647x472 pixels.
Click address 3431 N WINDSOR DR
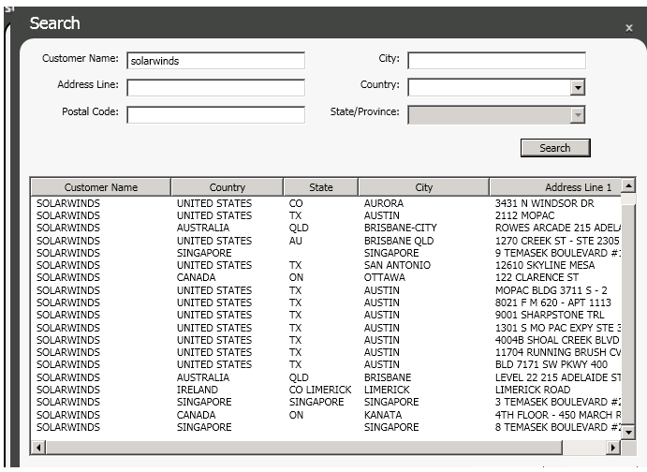[x=545, y=203]
